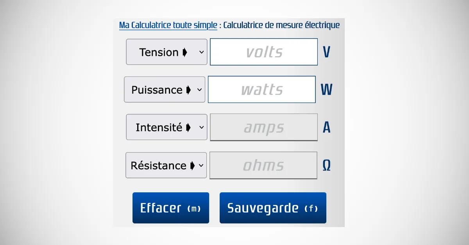Click the chevron arrow beside Puissance

coord(200,90)
